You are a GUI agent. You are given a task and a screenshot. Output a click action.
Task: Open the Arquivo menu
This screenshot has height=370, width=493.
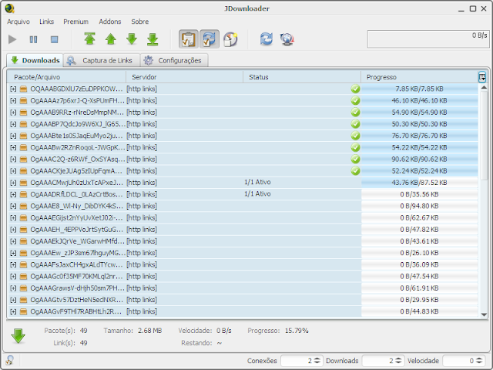pos(18,22)
